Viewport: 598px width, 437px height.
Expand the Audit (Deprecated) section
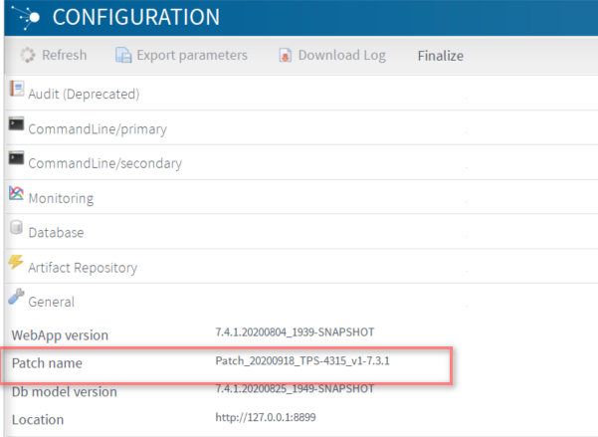click(x=84, y=95)
